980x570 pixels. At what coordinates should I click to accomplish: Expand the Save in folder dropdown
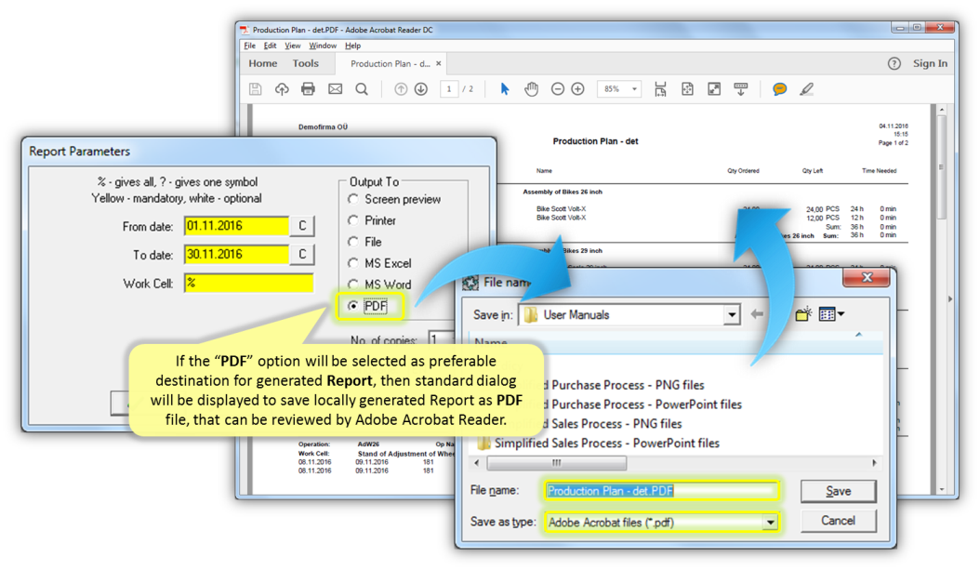click(731, 315)
